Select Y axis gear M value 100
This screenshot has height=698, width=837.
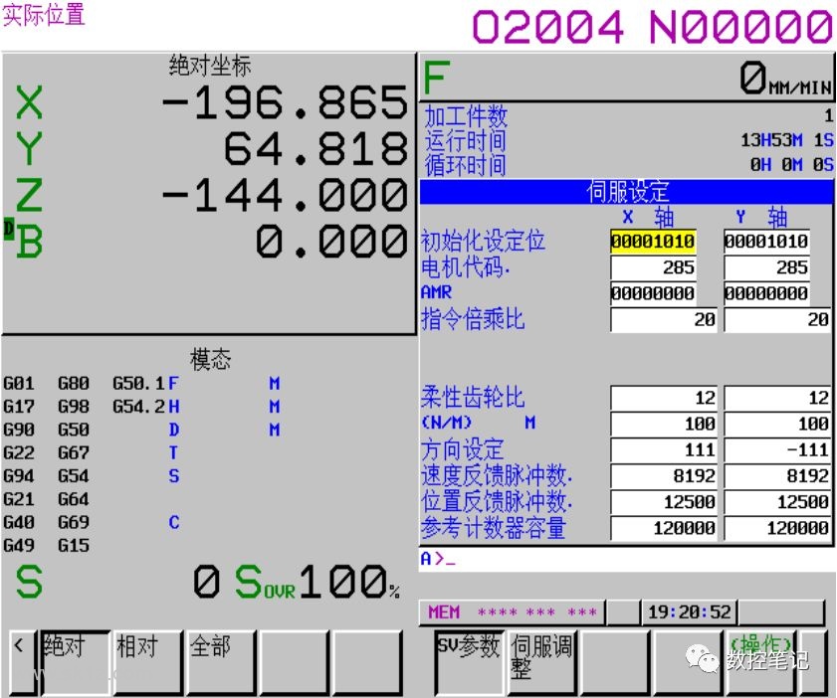776,424
